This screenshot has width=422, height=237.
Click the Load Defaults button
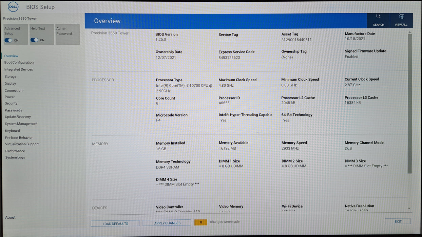click(x=115, y=223)
